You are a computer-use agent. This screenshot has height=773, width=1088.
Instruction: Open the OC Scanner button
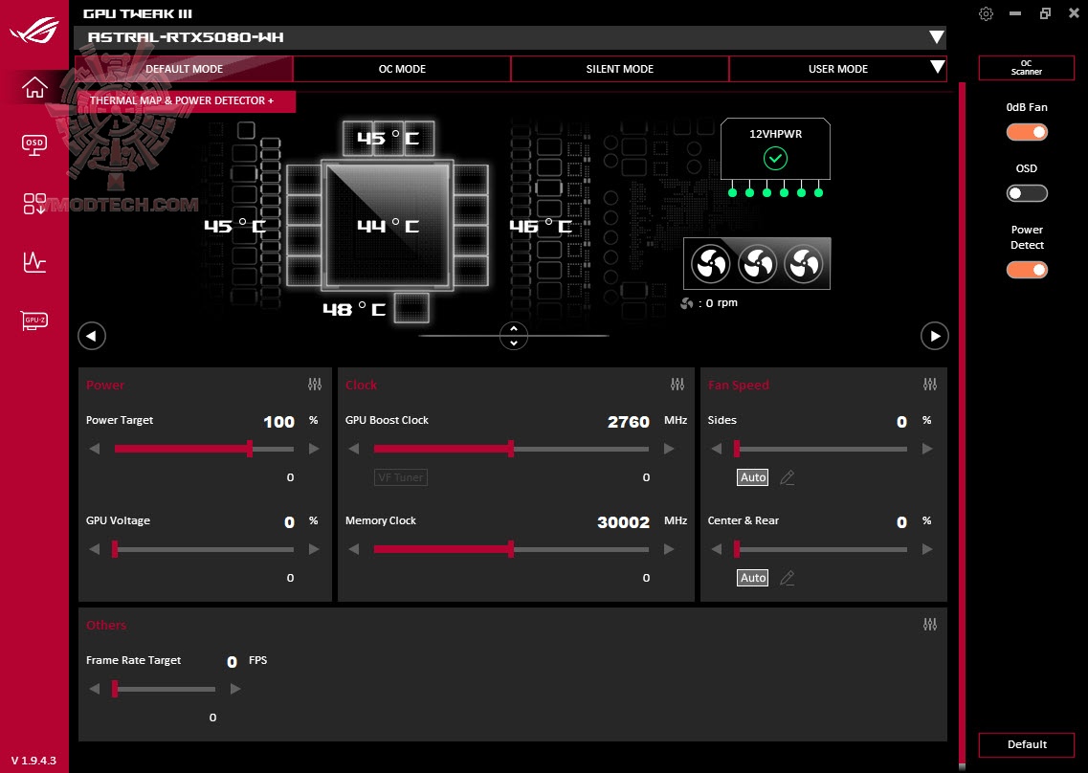click(x=1026, y=67)
